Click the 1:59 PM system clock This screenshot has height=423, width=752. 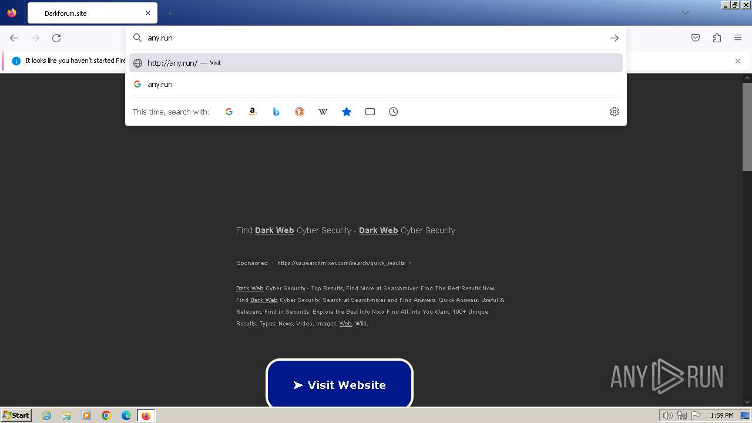(x=721, y=415)
